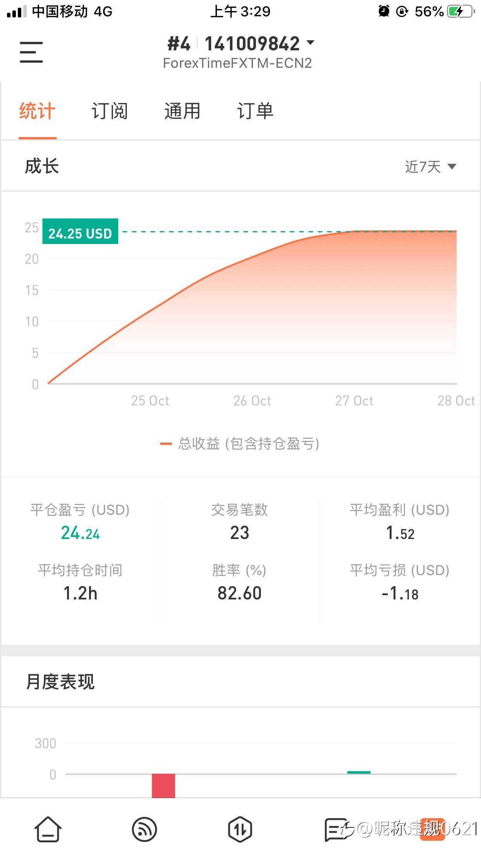The image size is (481, 855).
Task: Open the 订单 tab
Action: (255, 111)
